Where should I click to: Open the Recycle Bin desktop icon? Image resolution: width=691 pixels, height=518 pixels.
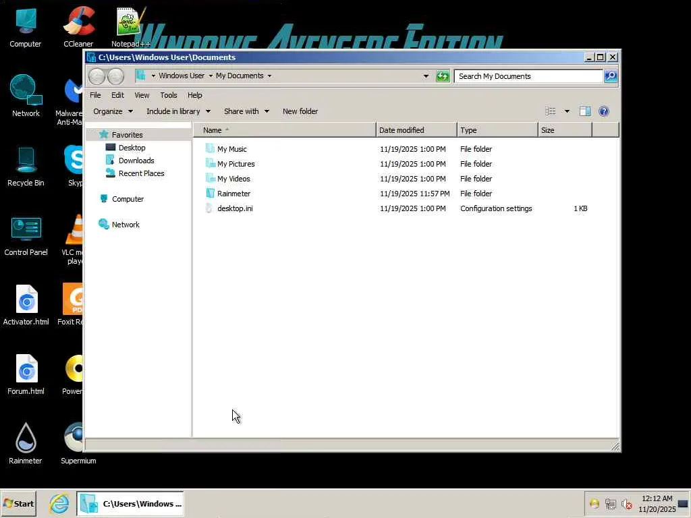(x=26, y=167)
